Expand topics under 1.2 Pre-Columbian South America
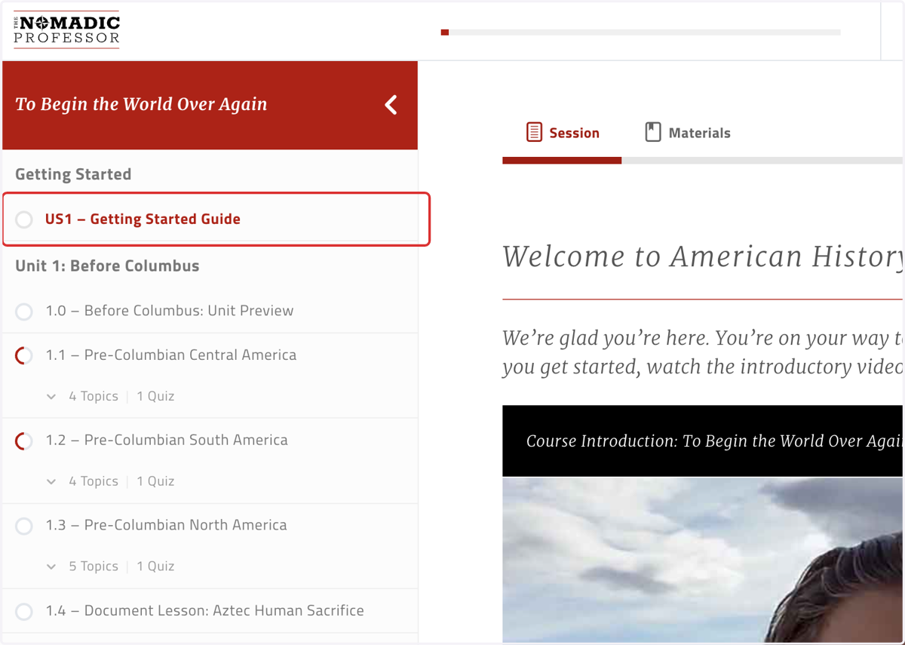Screen dimensions: 905x645 click(51, 481)
